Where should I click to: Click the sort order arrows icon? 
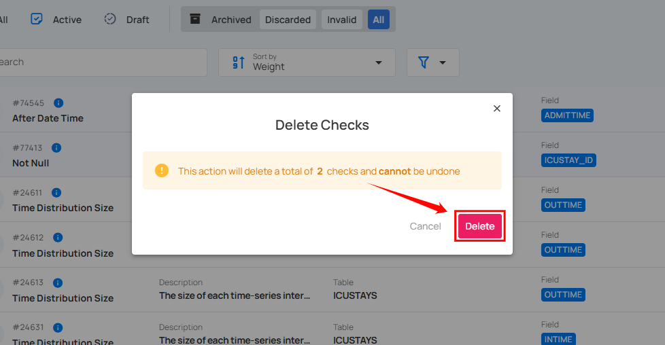coord(239,62)
